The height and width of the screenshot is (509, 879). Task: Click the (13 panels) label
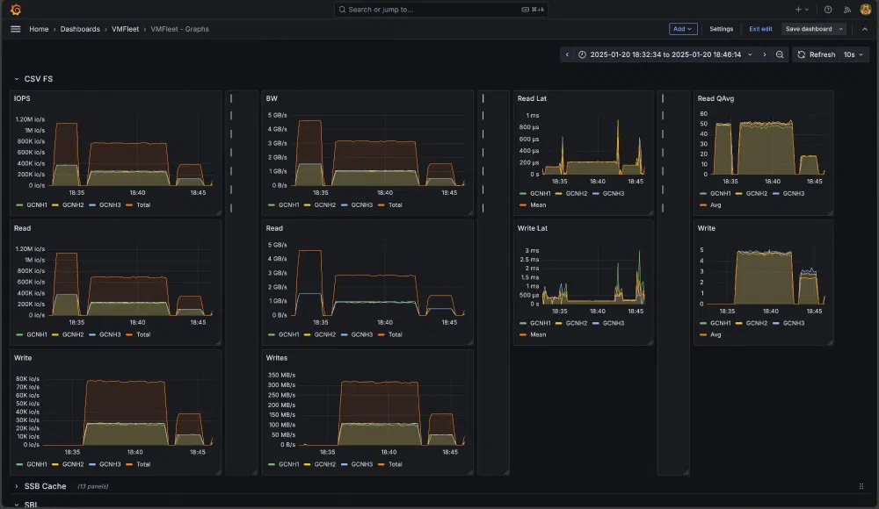tap(92, 486)
